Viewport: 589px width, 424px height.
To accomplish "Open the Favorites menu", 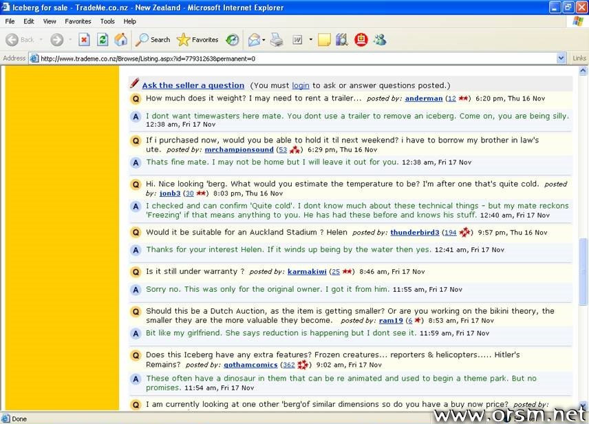I will tap(78, 21).
